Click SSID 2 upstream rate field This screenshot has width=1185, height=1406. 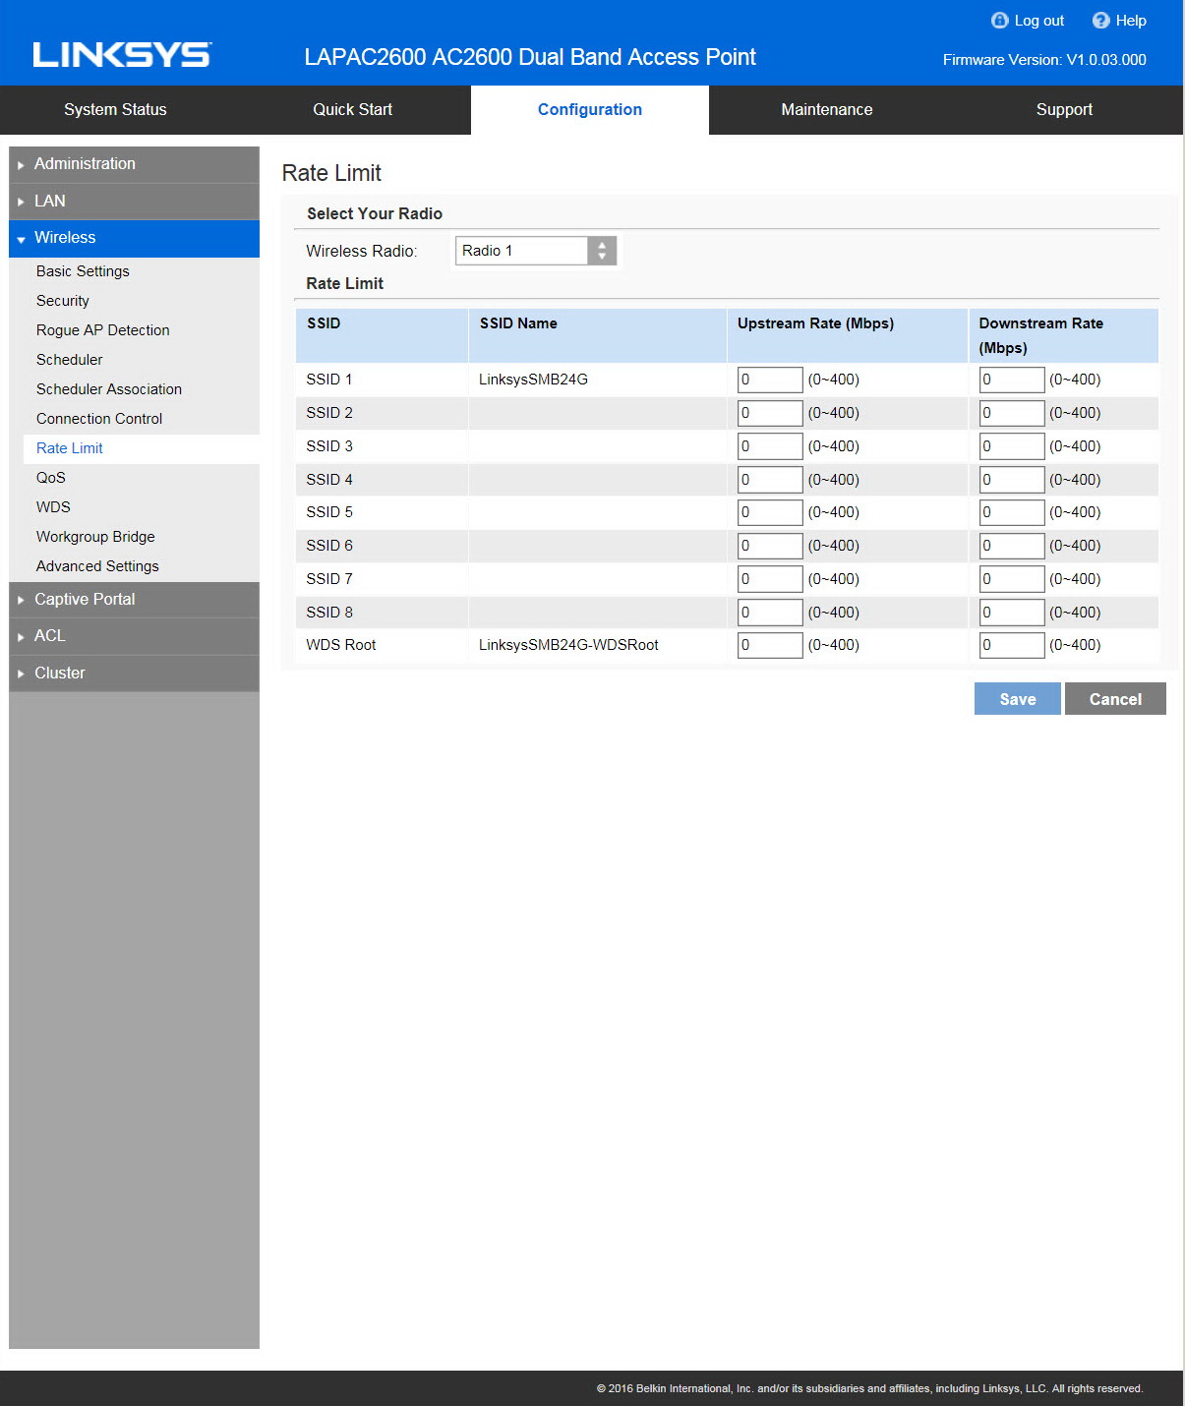(770, 413)
